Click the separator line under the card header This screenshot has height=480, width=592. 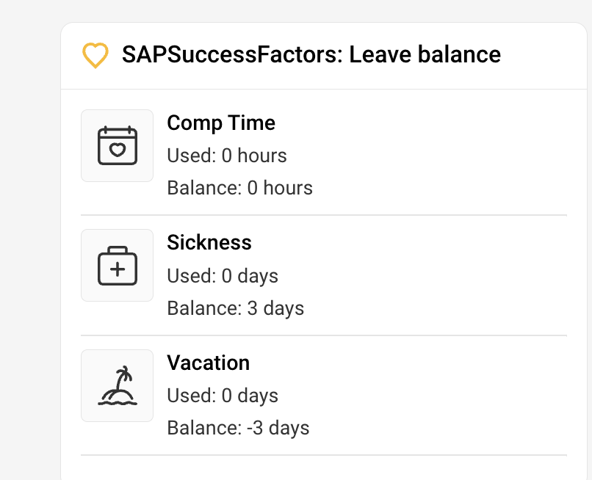pyautogui.click(x=323, y=90)
